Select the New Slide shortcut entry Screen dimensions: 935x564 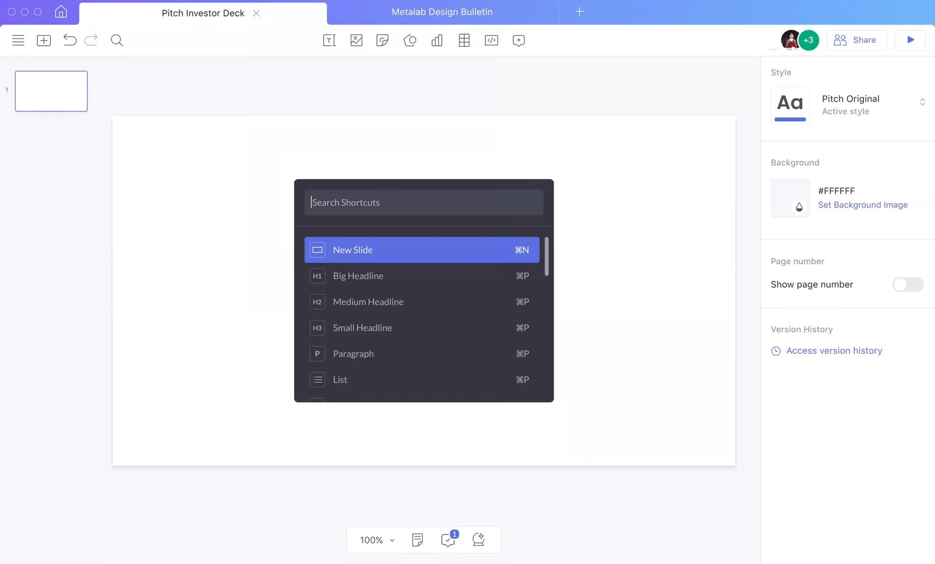tap(421, 250)
